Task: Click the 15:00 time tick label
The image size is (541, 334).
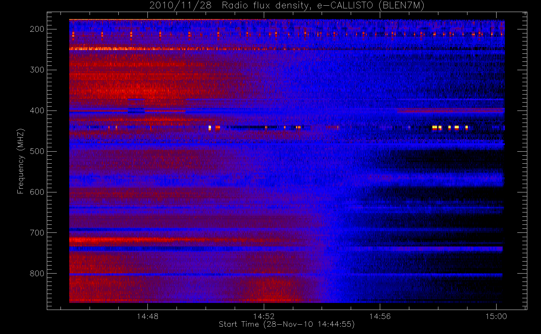Action: [x=496, y=316]
